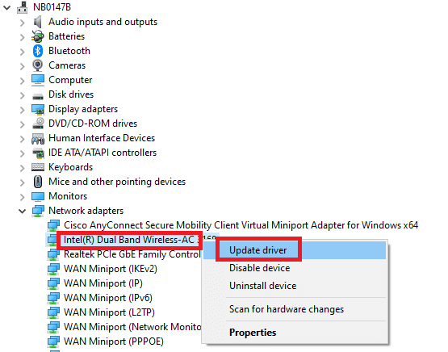Click the Bluetooth category icon
The height and width of the screenshot is (352, 448).
click(38, 51)
